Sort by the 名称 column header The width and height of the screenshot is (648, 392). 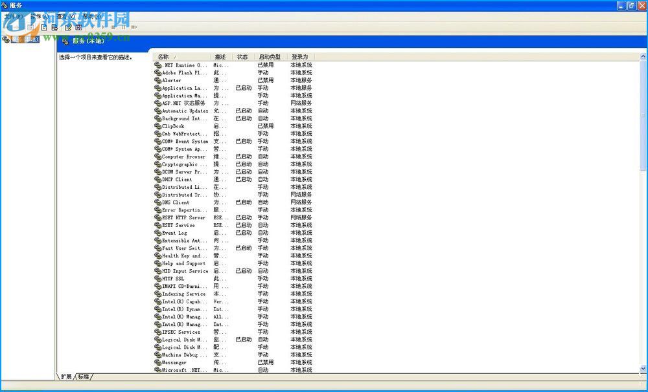182,57
